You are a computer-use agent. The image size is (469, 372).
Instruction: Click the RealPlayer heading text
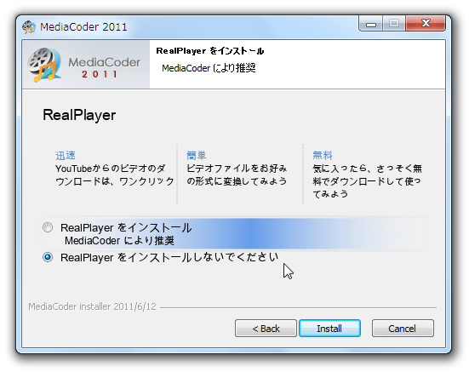79,116
